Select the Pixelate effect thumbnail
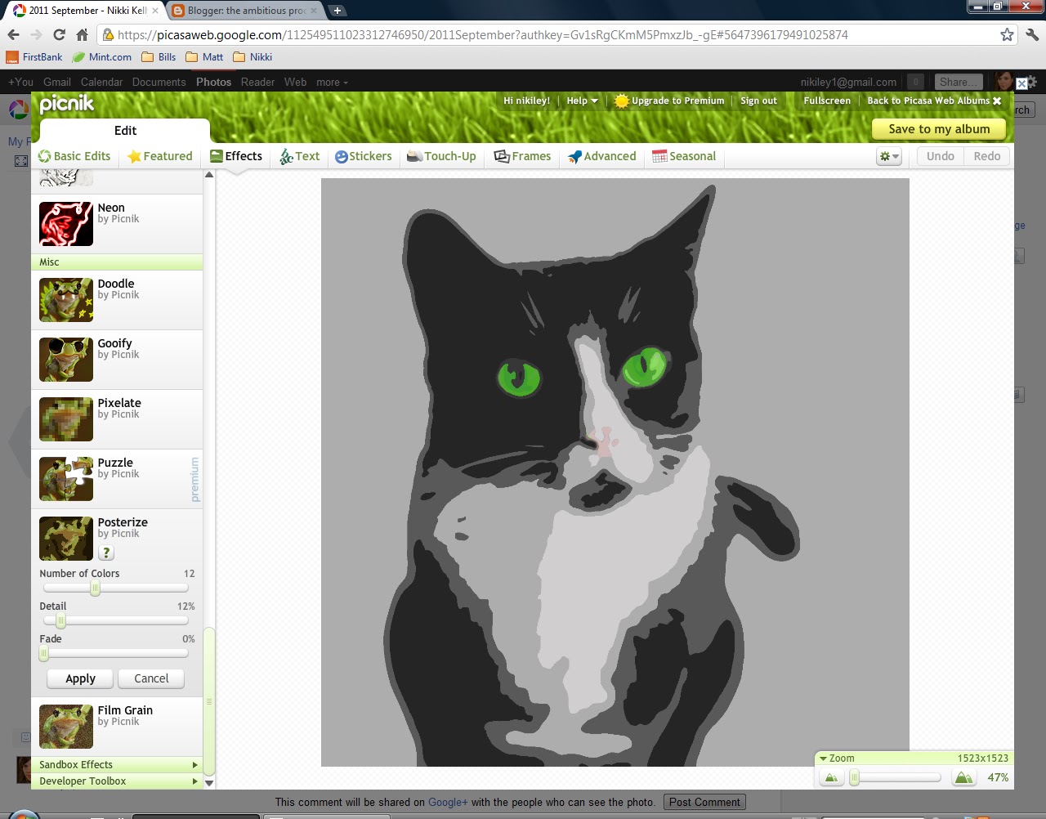 pyautogui.click(x=66, y=419)
